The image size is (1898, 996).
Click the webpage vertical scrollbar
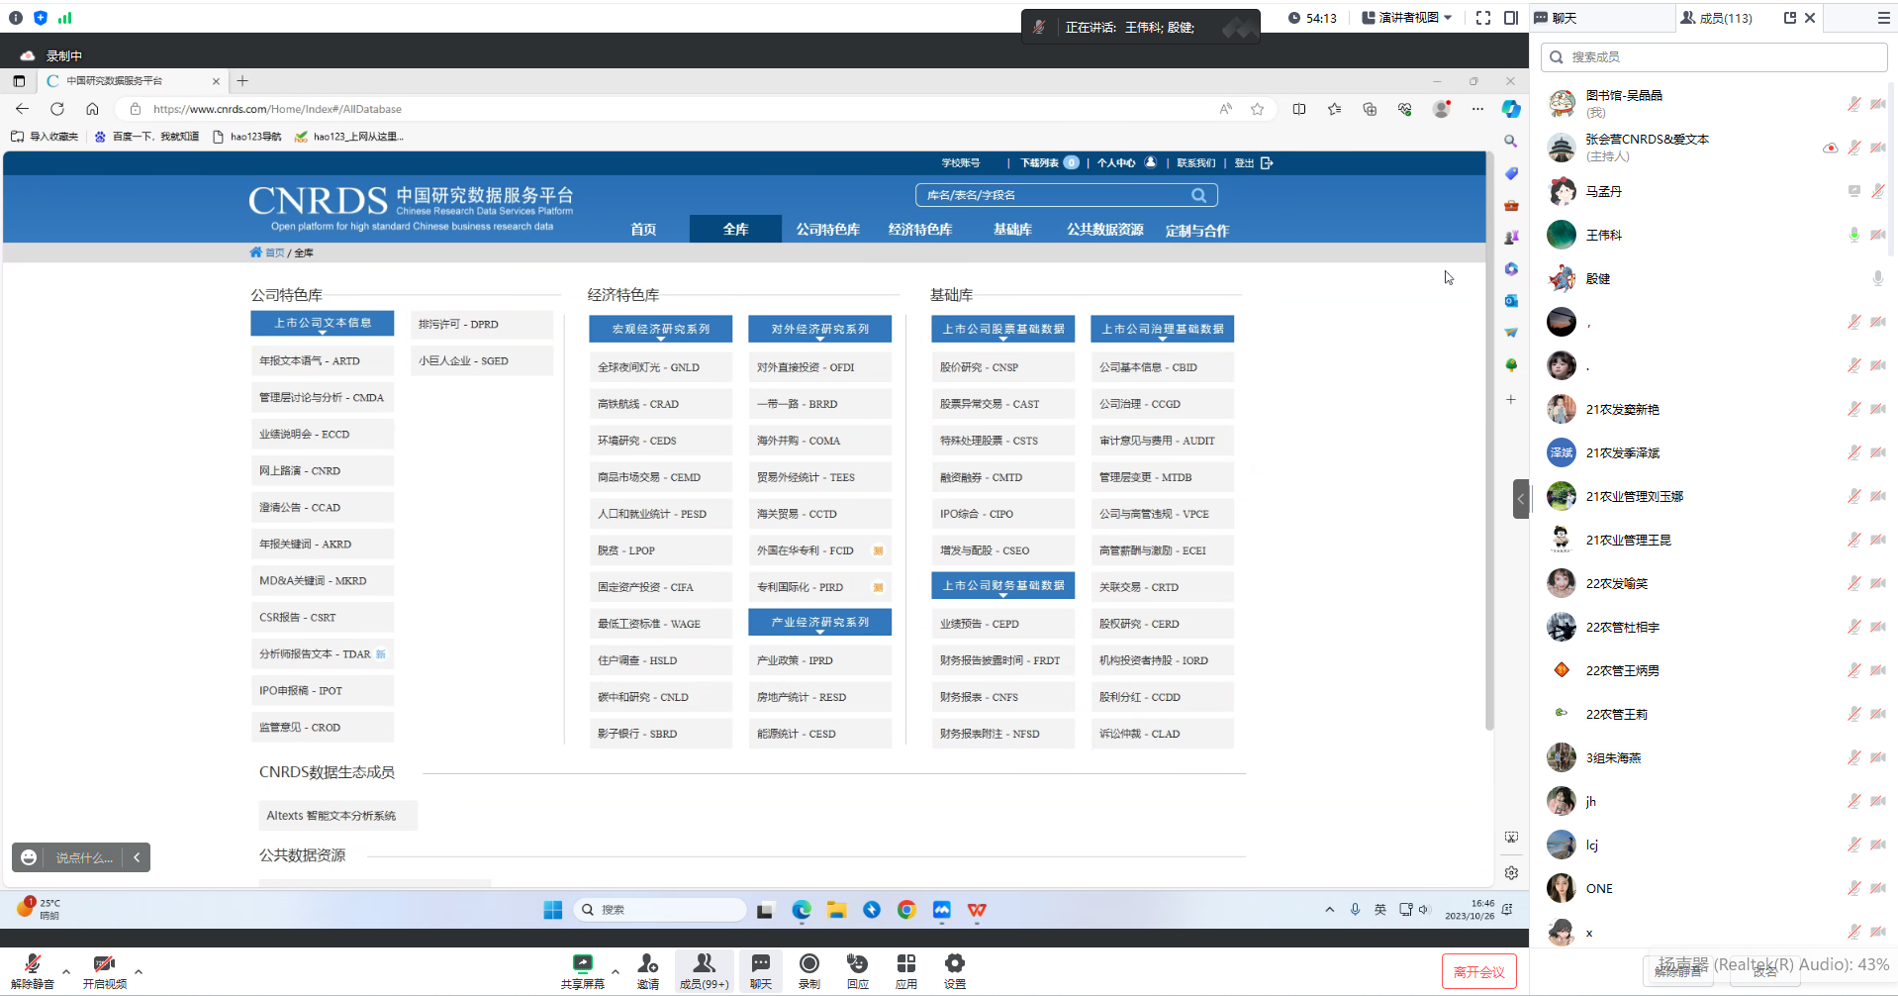(x=1489, y=443)
